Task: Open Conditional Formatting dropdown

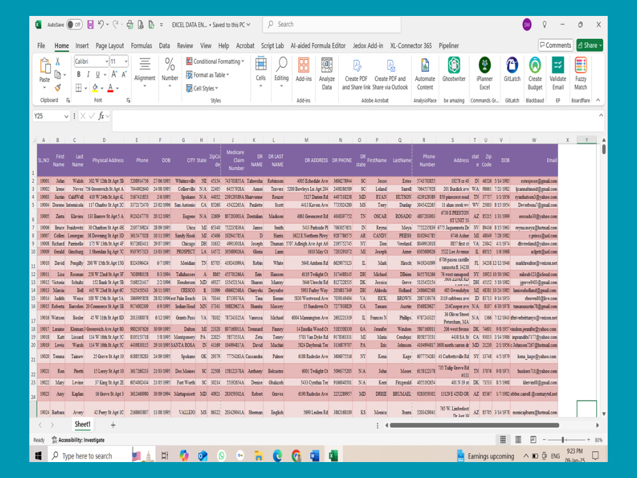Action: coord(215,61)
